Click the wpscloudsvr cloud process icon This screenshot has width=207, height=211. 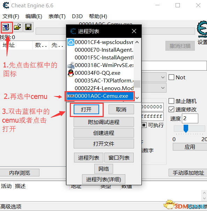click(71, 42)
